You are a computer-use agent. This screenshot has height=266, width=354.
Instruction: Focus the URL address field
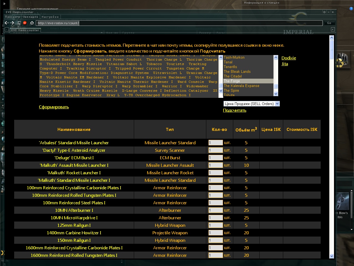pyautogui.click(x=179, y=23)
